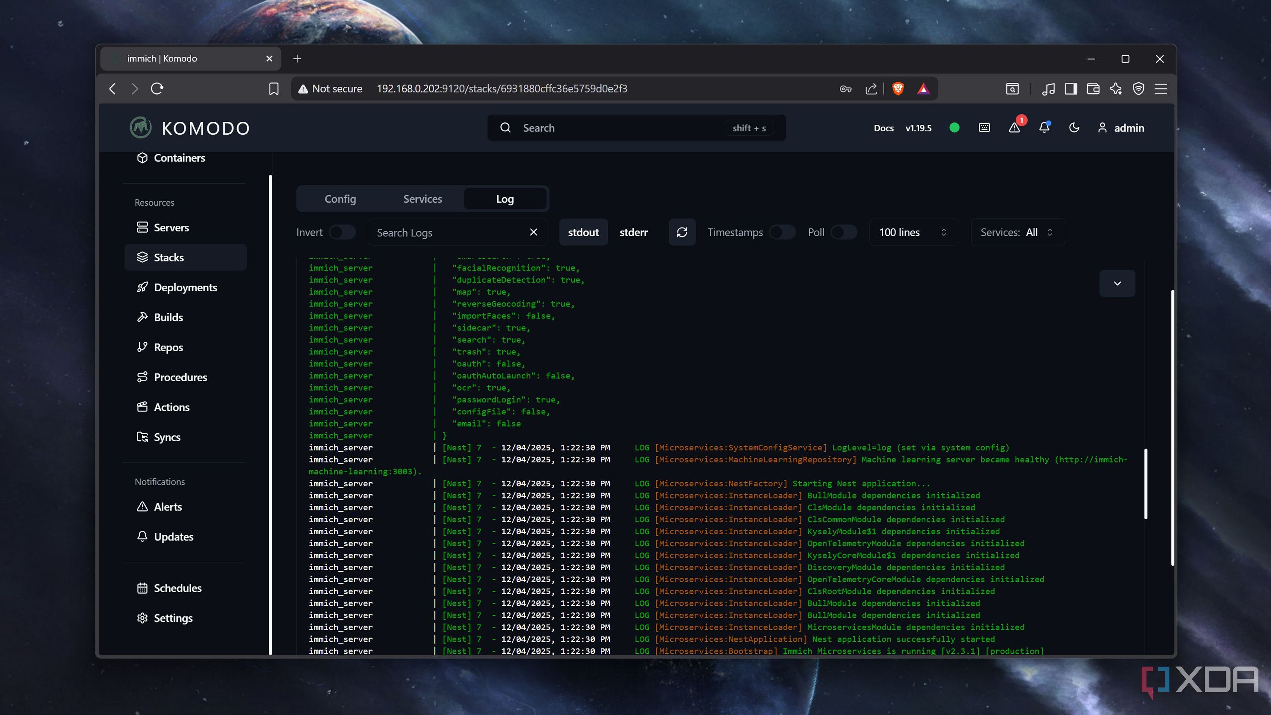Click the Brave Shields icon
Viewport: 1271px width, 715px height.
coord(898,89)
